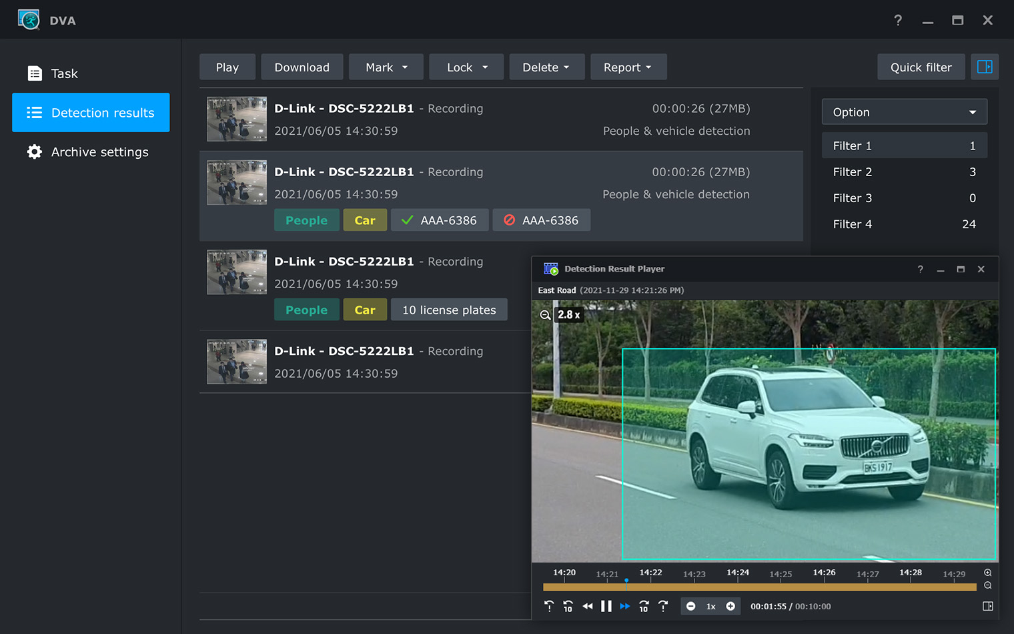Toggle the side panel layout button
The height and width of the screenshot is (634, 1014).
coord(984,67)
